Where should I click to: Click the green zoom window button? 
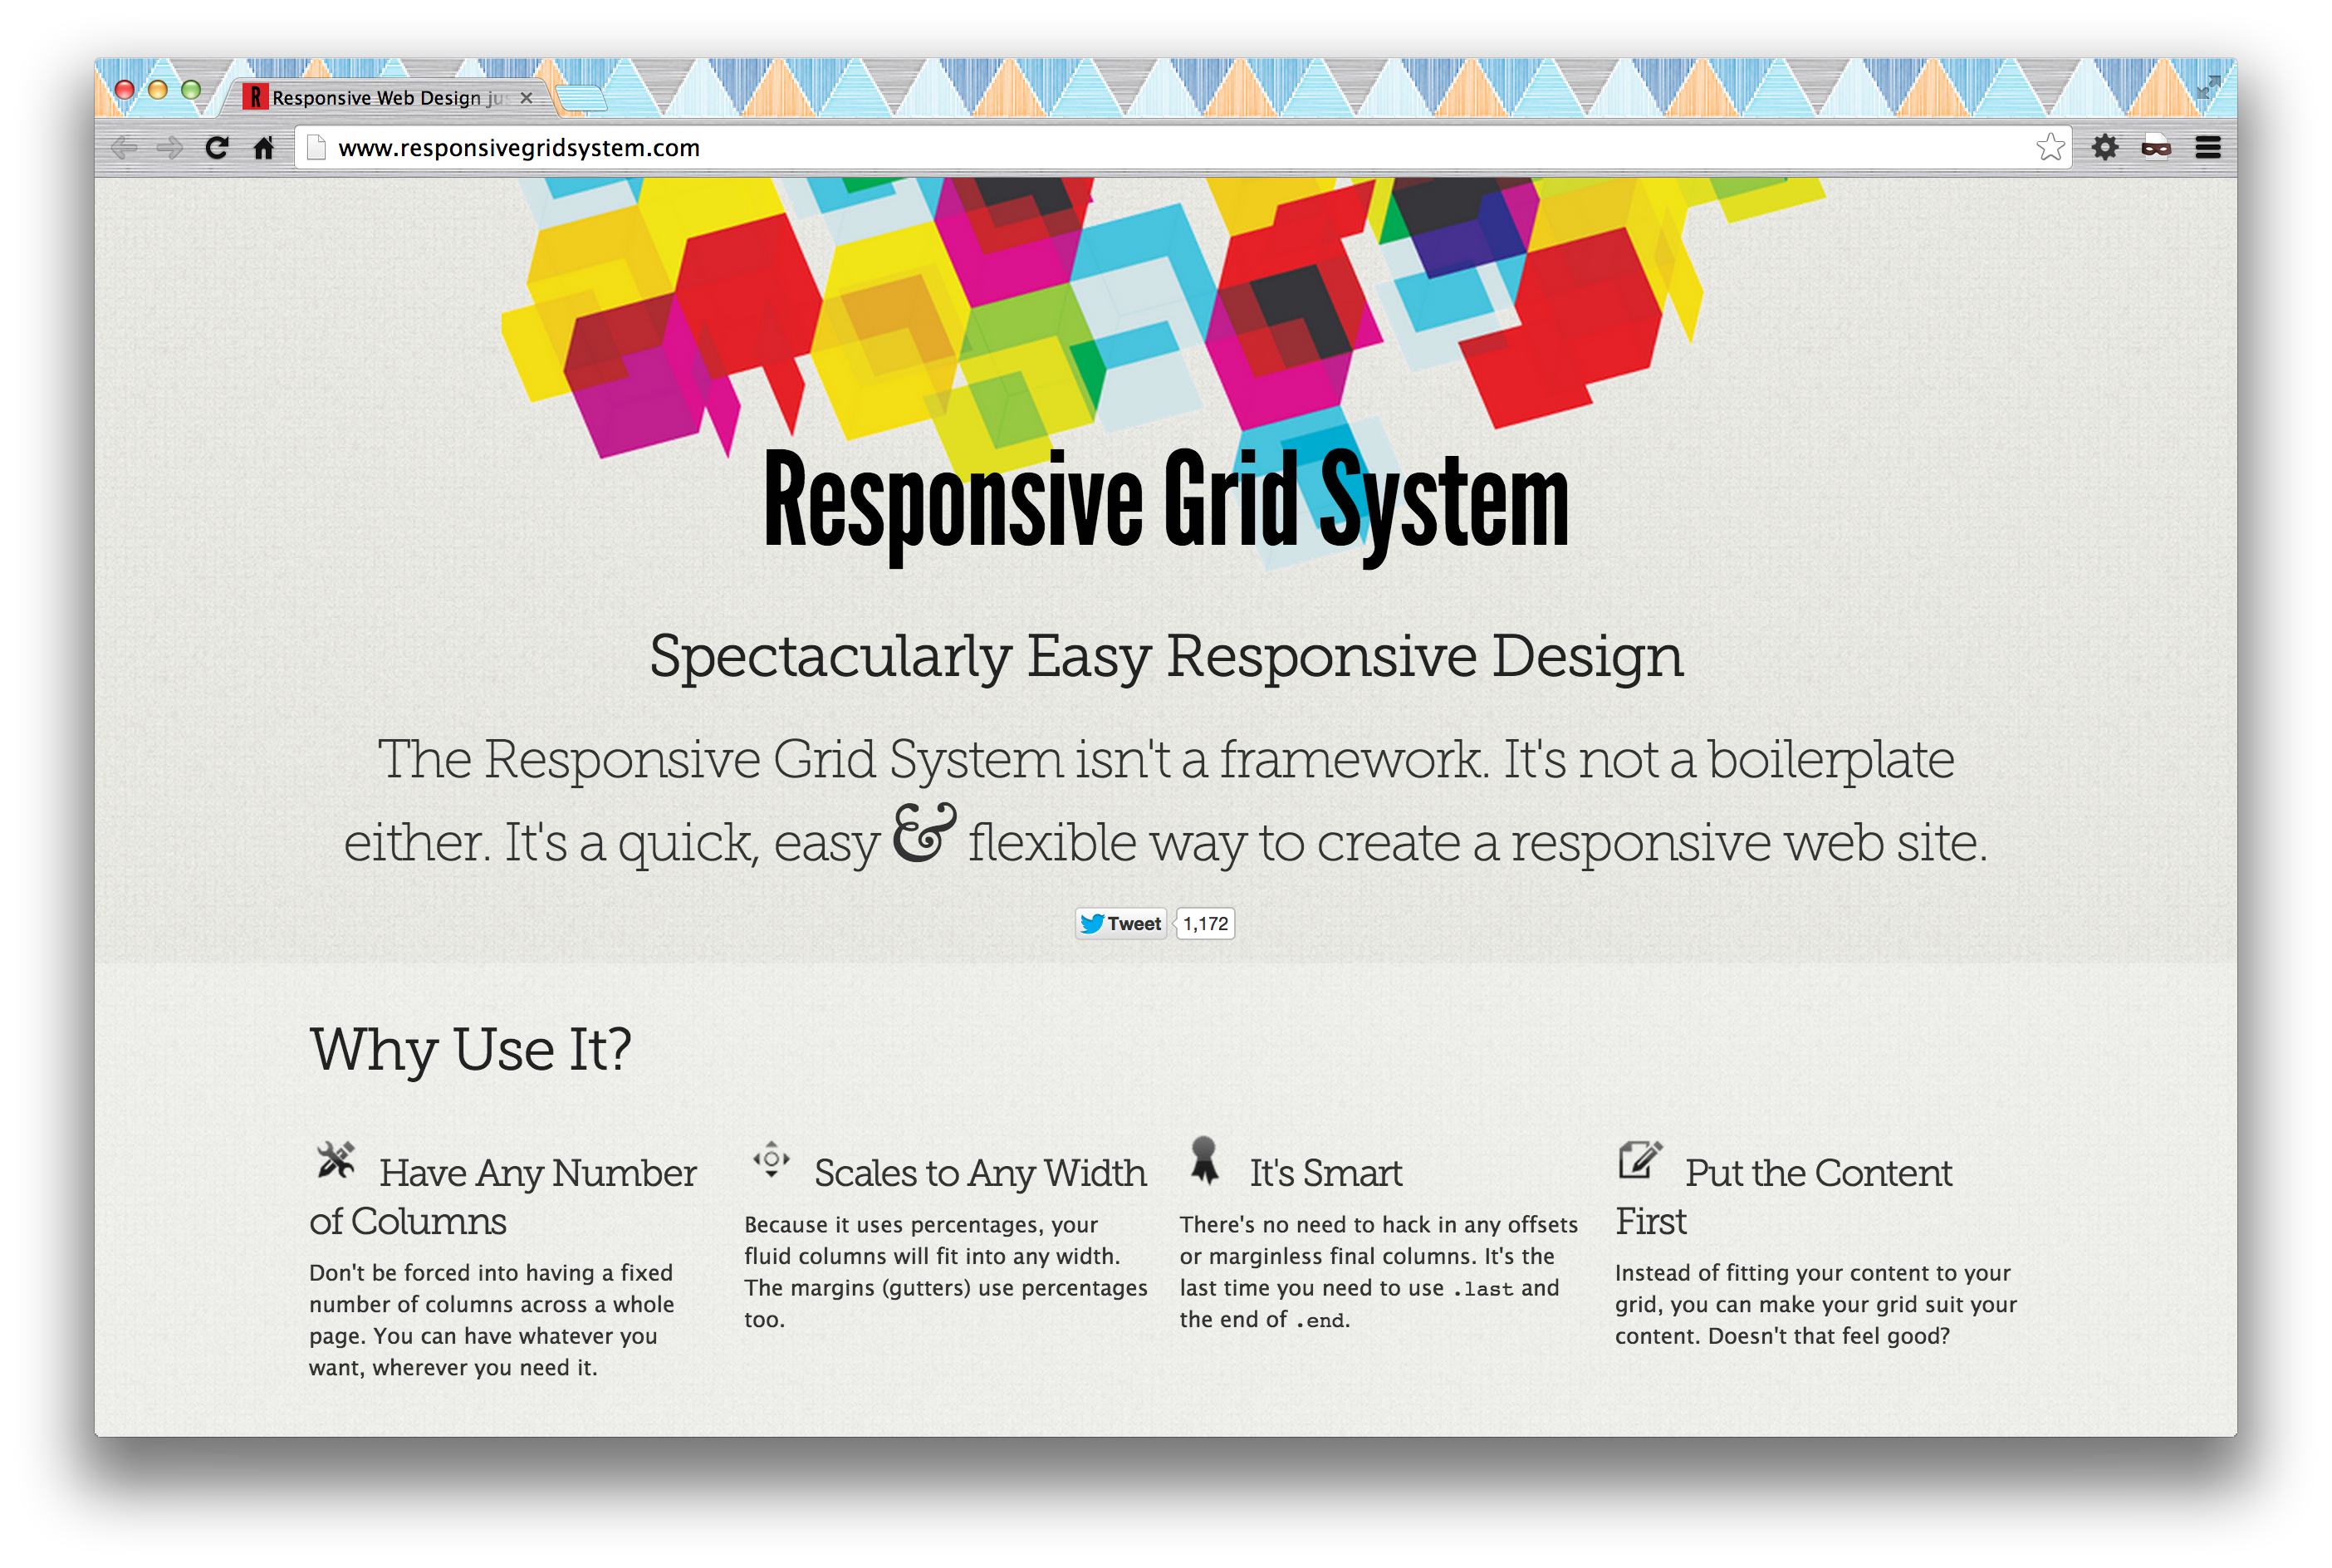pyautogui.click(x=190, y=89)
